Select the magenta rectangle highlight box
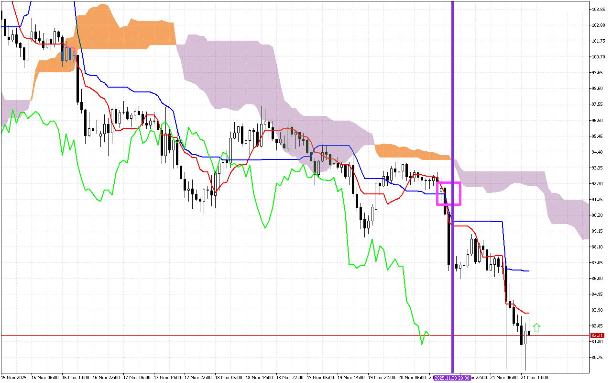 [x=448, y=183]
